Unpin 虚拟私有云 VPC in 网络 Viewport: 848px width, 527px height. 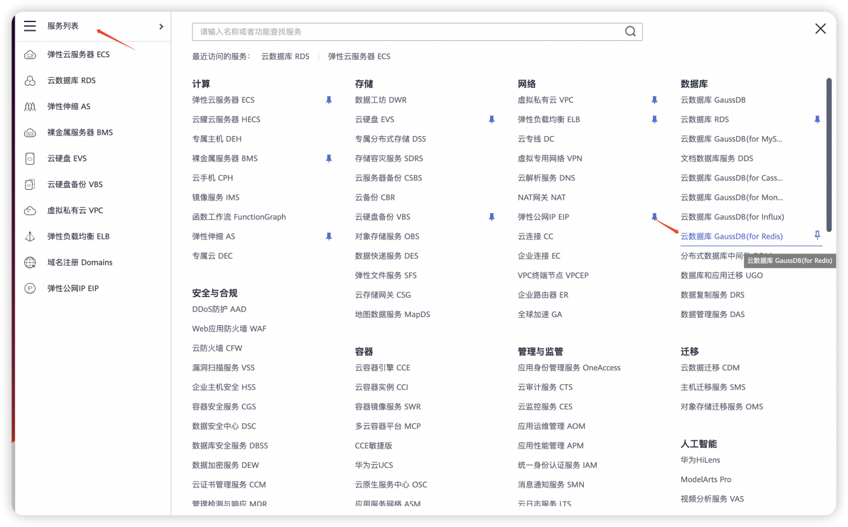pos(654,100)
